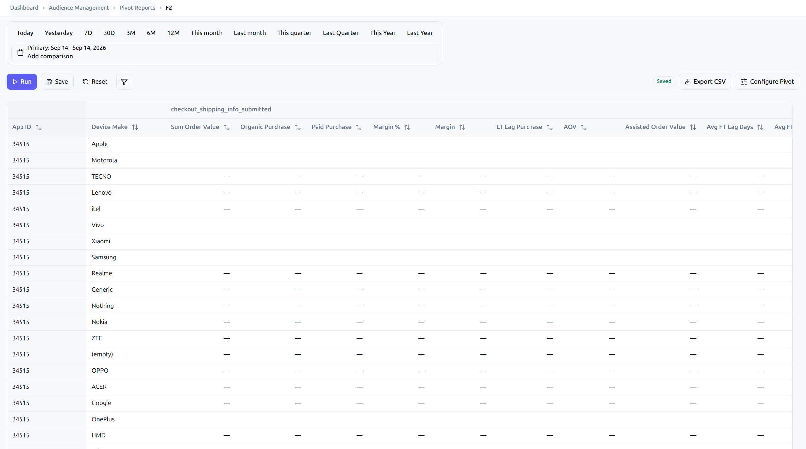This screenshot has width=806, height=449.
Task: Select the Today date preset
Action: [25, 33]
